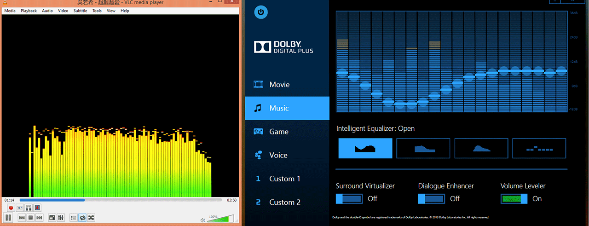Toggle A-B loop button in VLC
This screenshot has height=226, width=589.
29,208
